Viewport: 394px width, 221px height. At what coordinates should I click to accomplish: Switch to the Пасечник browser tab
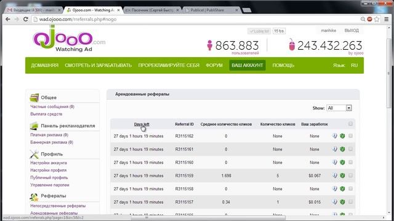tap(151, 10)
